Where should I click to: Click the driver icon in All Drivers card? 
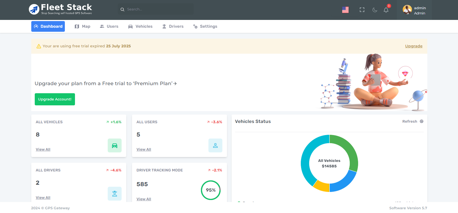pos(115,194)
